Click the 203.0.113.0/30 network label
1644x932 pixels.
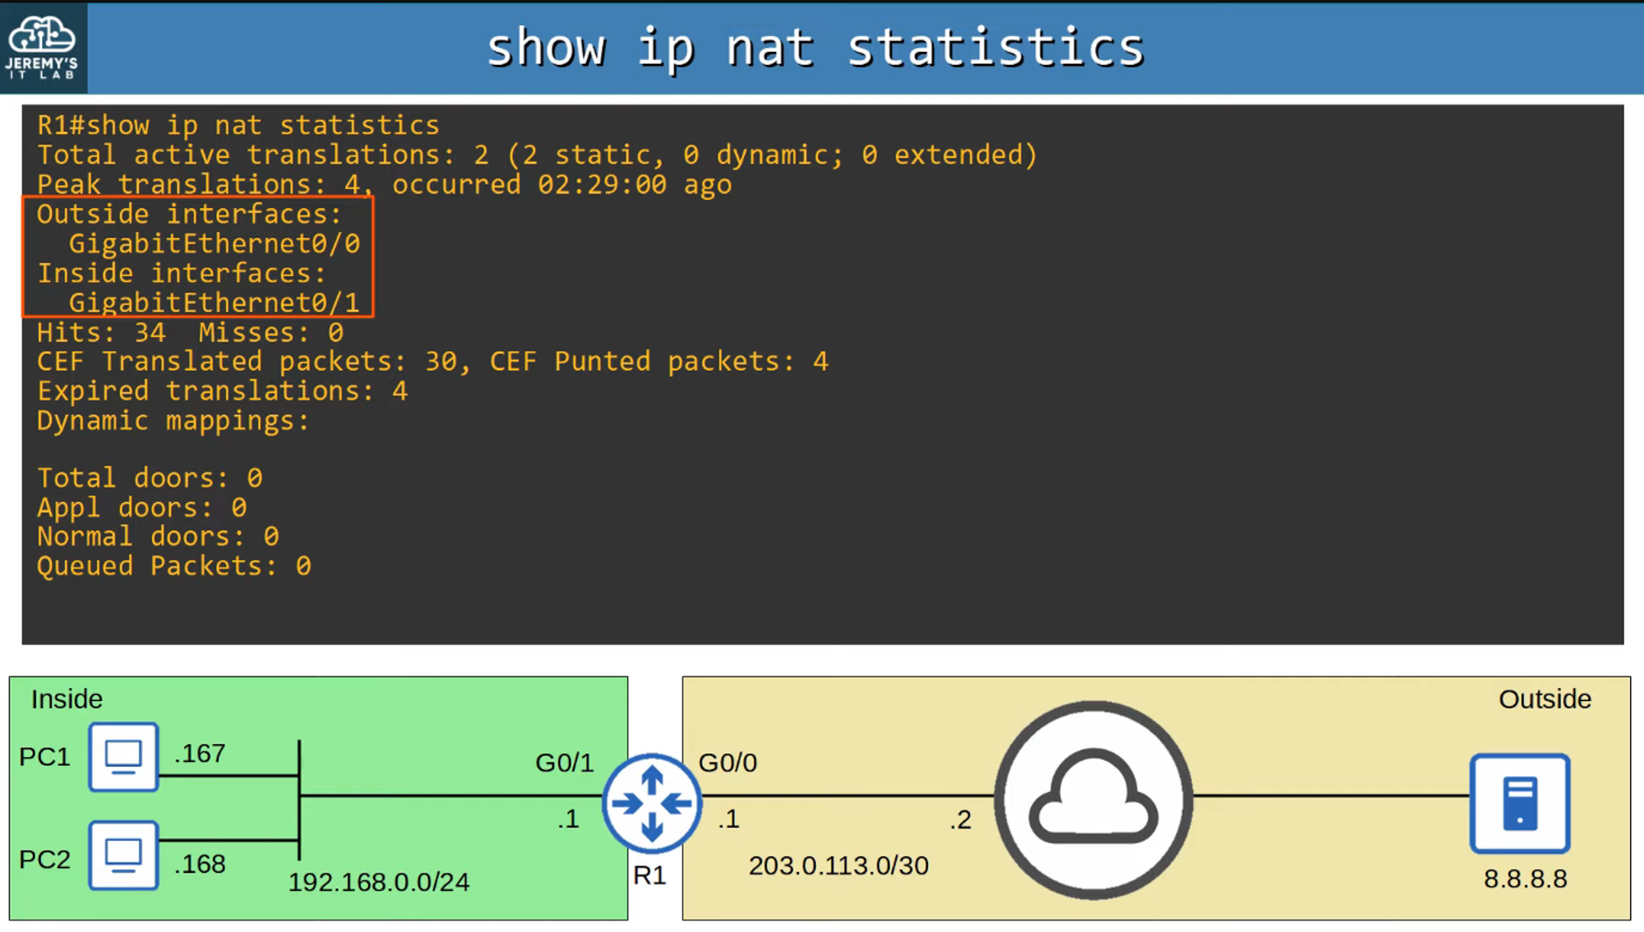tap(838, 866)
